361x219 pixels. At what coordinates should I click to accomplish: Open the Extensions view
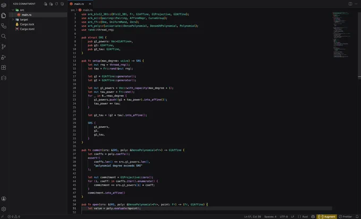4,67
